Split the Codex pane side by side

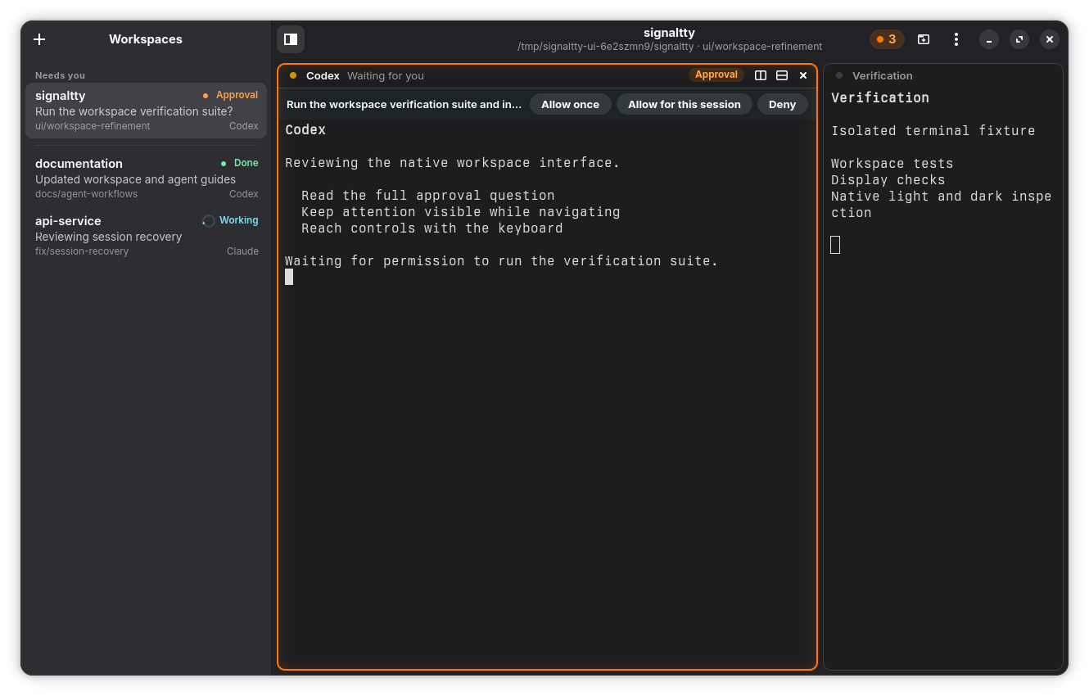click(x=761, y=75)
